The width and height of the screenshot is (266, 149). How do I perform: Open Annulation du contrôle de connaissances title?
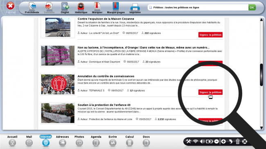point(106,76)
